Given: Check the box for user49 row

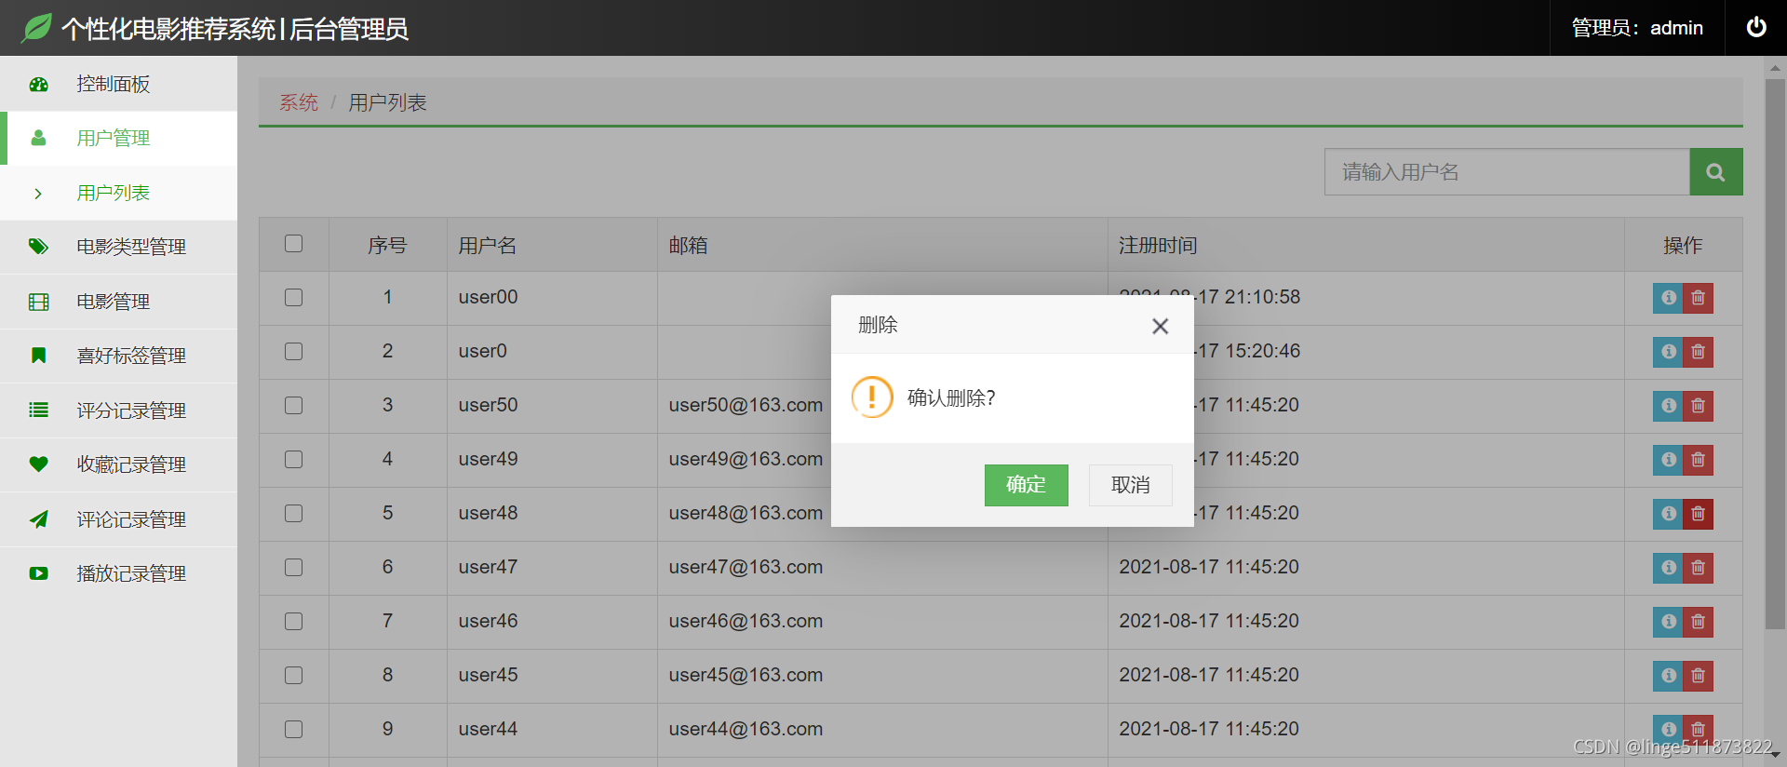Looking at the screenshot, I should point(294,460).
